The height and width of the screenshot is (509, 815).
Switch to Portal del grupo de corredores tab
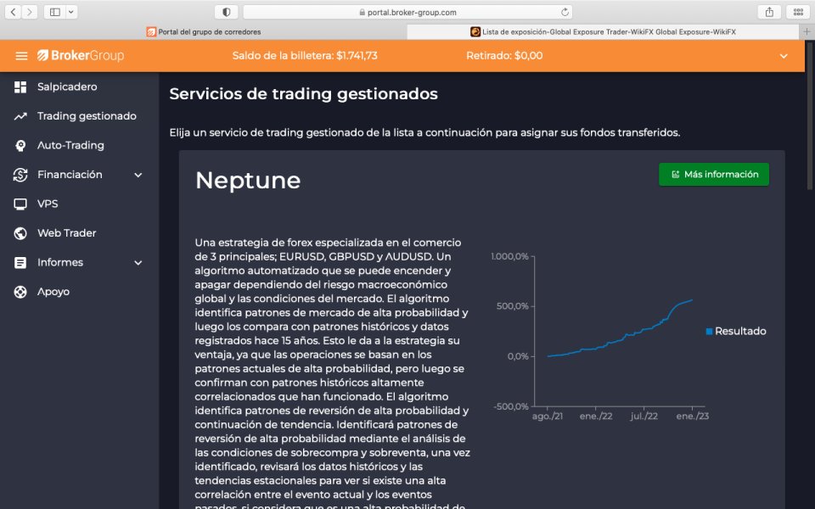coord(204,31)
